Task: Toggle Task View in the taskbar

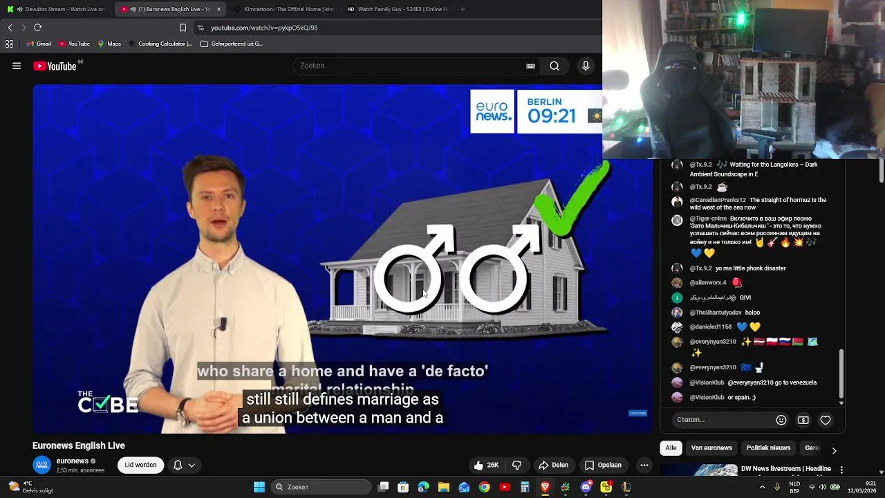Action: [384, 487]
